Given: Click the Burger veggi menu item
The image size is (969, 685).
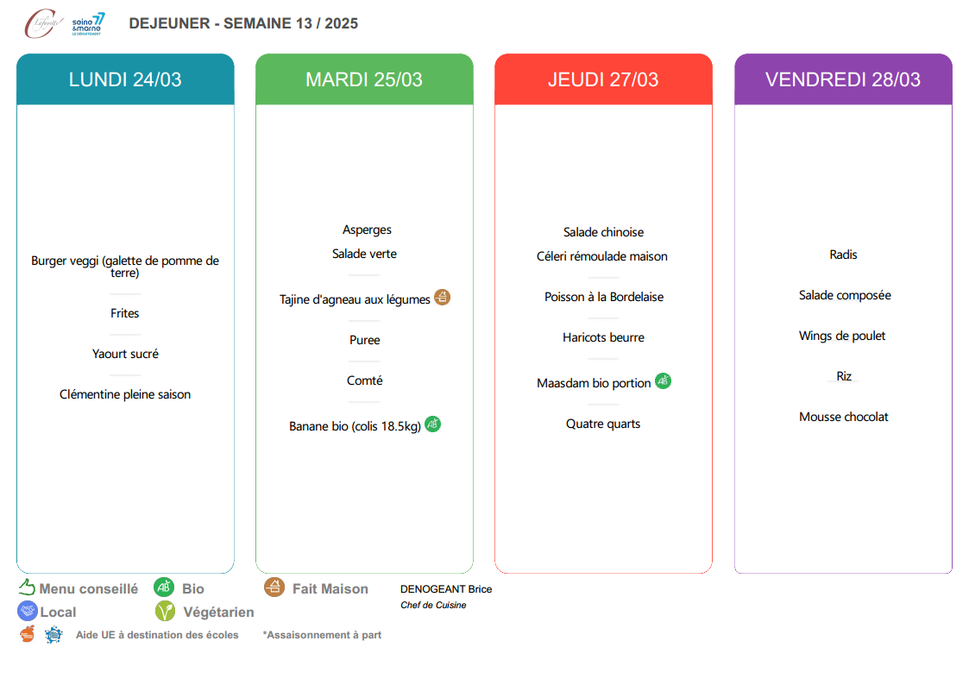Looking at the screenshot, I should tap(125, 267).
